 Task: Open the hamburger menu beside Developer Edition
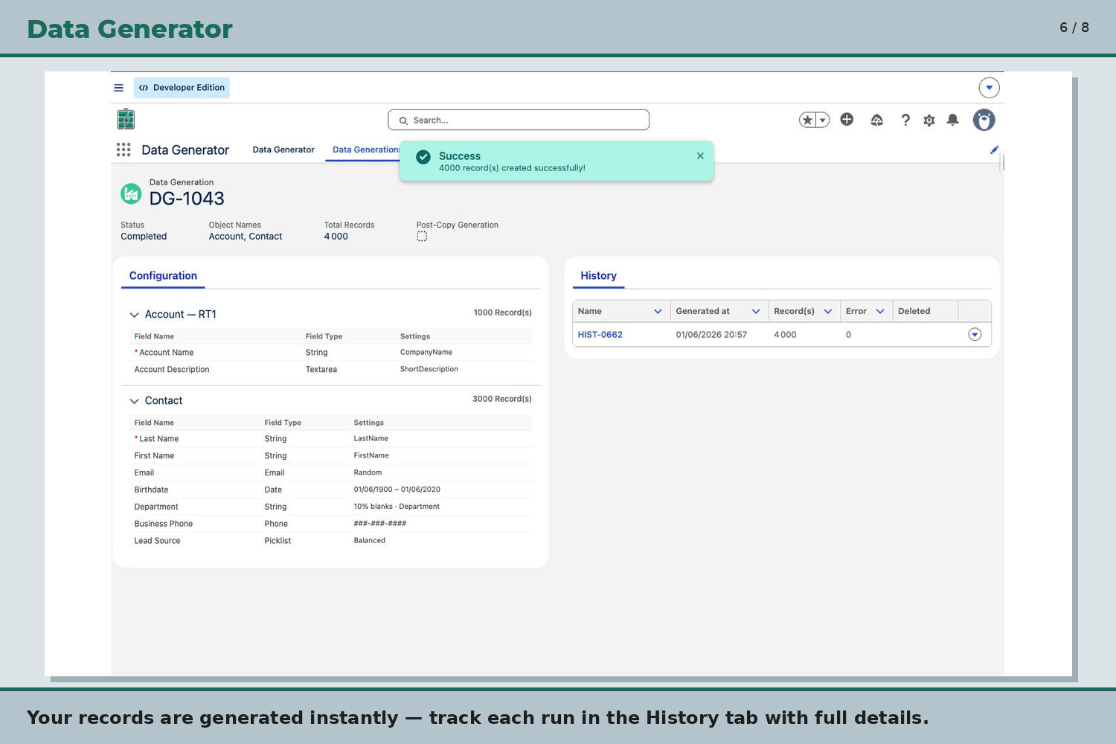pos(118,88)
